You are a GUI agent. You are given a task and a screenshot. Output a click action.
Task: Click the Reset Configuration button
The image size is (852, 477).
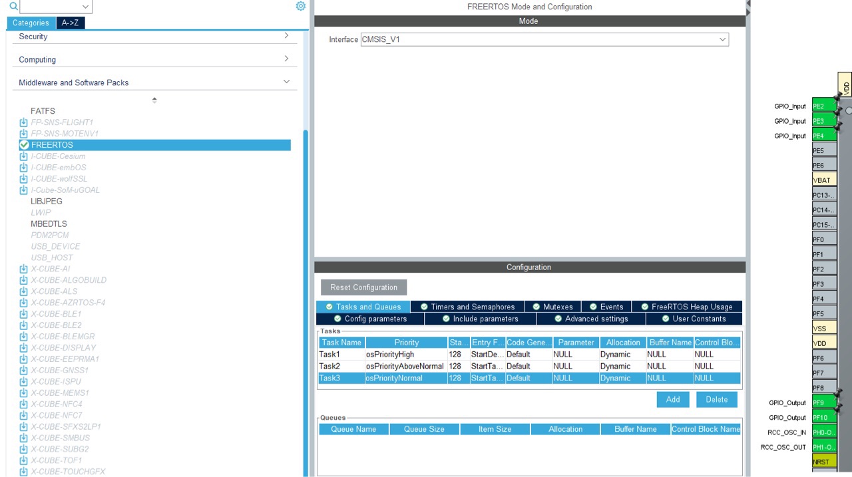(x=363, y=287)
